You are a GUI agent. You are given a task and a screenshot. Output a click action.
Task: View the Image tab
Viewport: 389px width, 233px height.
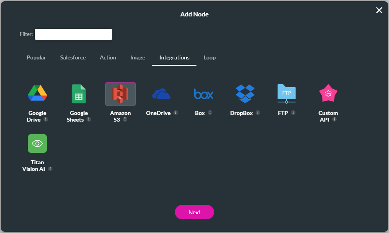138,57
